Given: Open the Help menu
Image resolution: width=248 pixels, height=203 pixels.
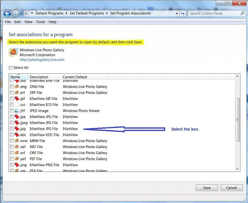Looking at the screenshot, I should [52, 22].
